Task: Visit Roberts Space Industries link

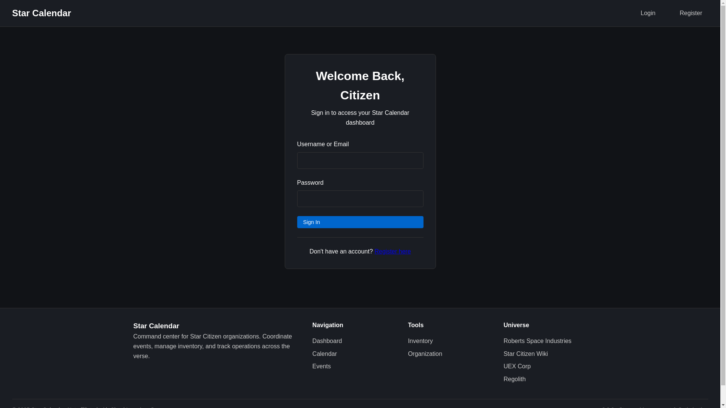Action: (537, 341)
